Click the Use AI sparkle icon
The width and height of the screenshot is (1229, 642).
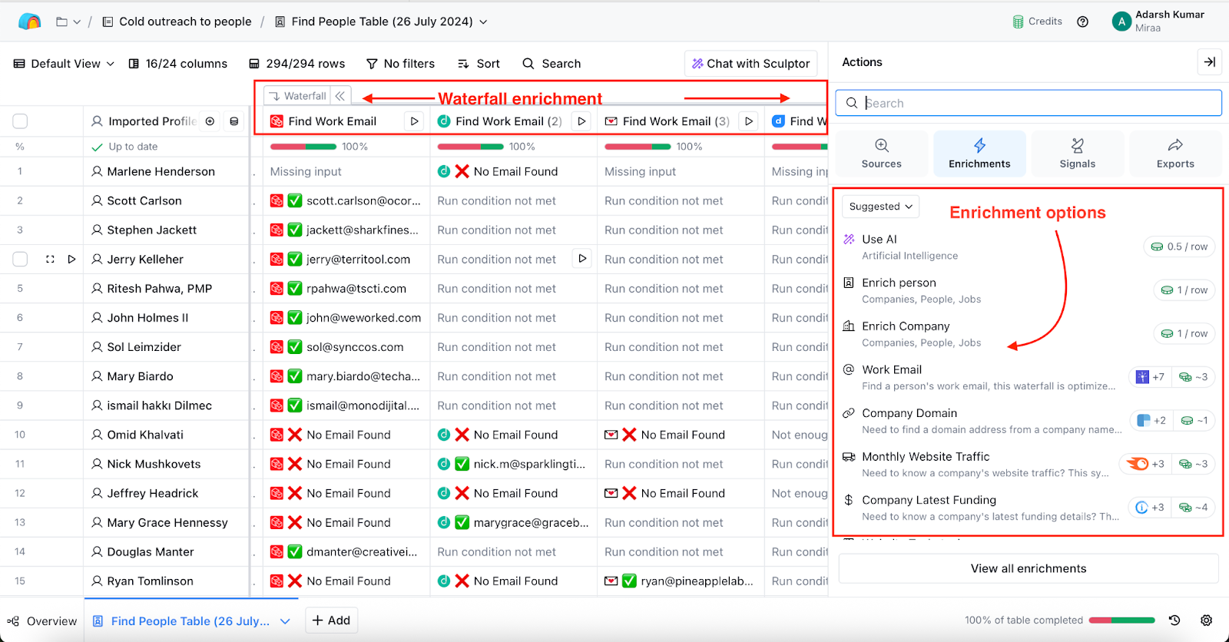click(x=849, y=240)
